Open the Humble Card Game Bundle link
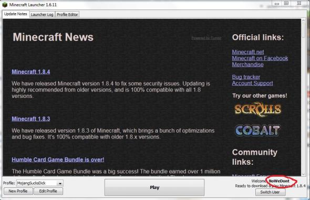Screen dimensions: 310x200 [x=58, y=159]
